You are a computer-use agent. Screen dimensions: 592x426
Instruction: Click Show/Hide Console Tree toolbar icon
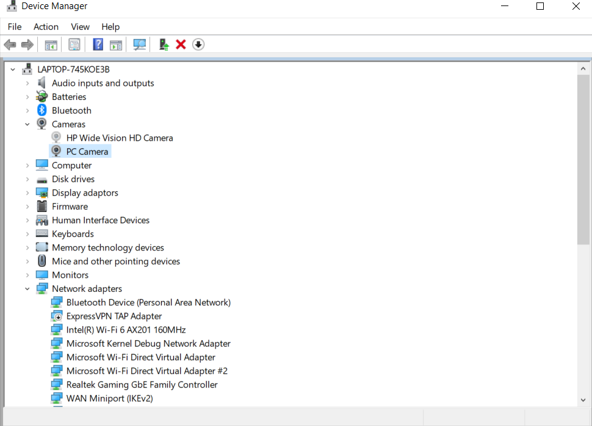[51, 45]
